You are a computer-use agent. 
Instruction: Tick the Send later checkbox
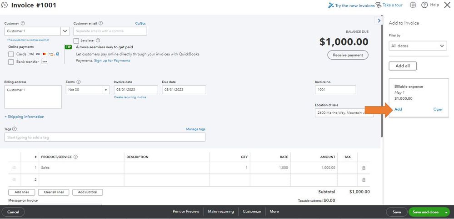point(76,41)
